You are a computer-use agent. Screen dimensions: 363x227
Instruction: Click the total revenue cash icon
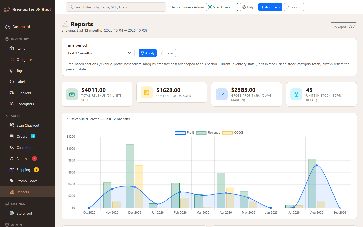point(72,94)
